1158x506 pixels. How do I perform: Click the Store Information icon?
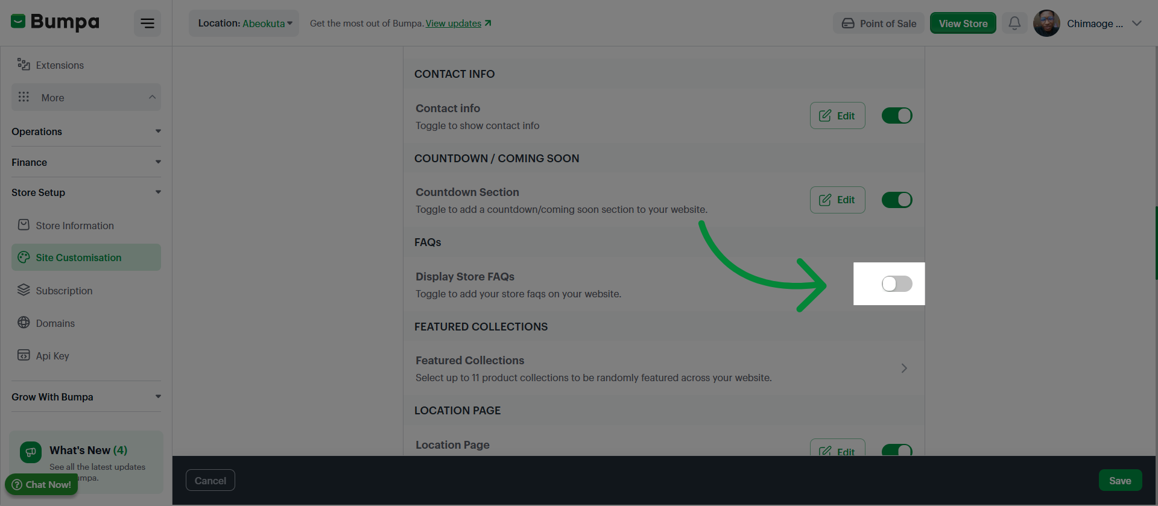[24, 225]
